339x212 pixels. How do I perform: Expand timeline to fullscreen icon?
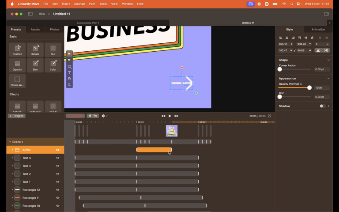click(269, 116)
